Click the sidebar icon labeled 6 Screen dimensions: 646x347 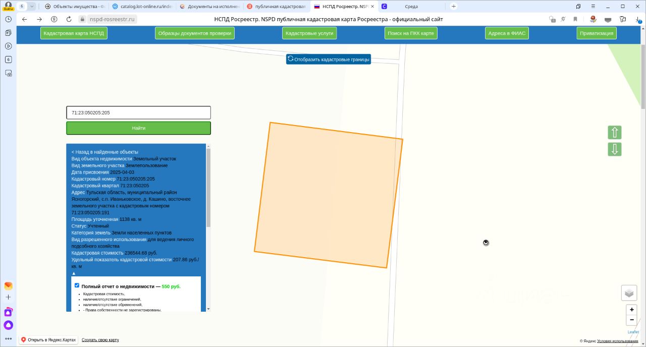[8, 60]
